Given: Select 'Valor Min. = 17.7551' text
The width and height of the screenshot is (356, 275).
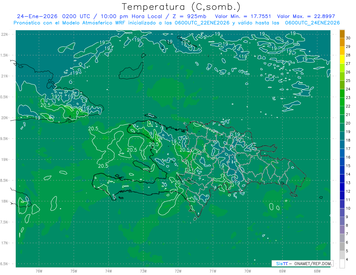Looking at the screenshot, I should point(243,16).
